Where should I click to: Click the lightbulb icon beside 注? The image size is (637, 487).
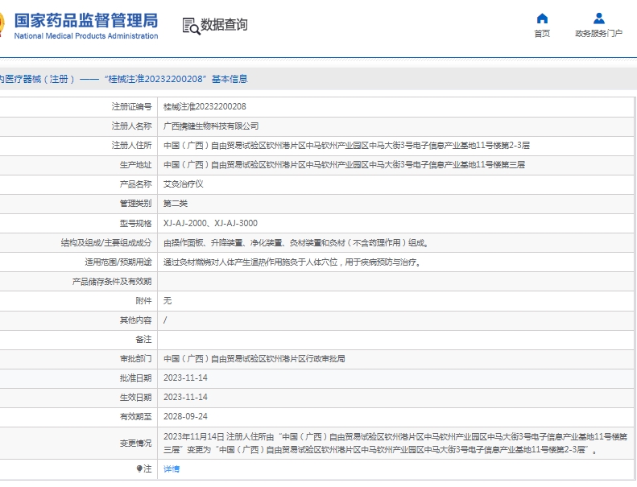139,468
